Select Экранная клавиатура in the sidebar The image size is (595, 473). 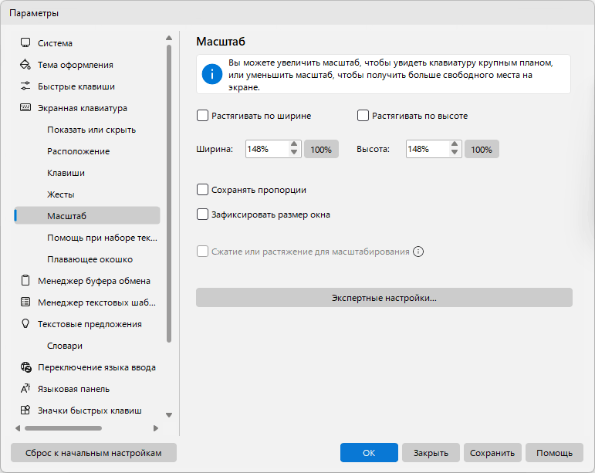click(87, 108)
